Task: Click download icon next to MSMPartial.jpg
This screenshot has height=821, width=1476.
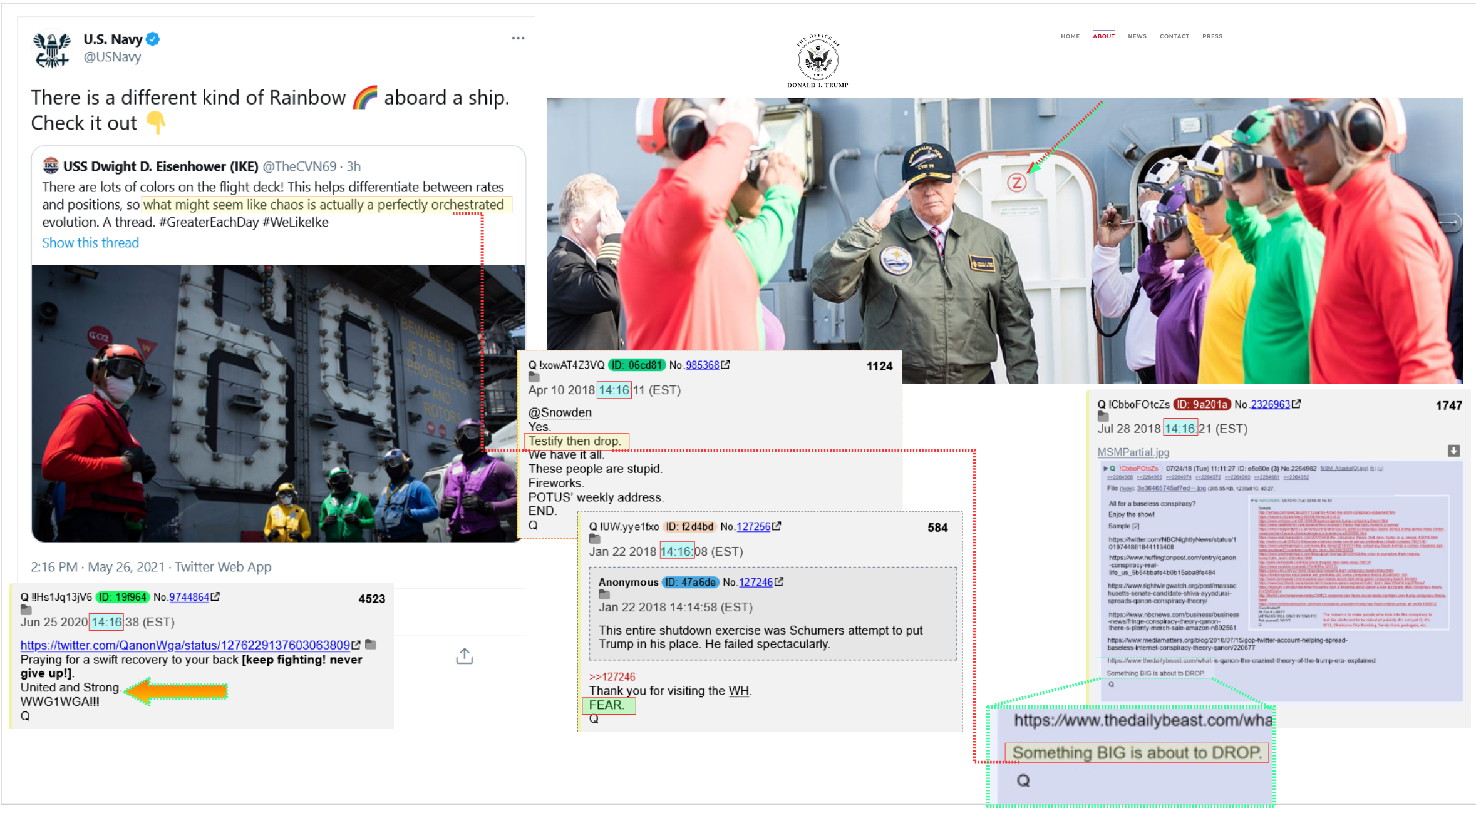Action: [1453, 451]
